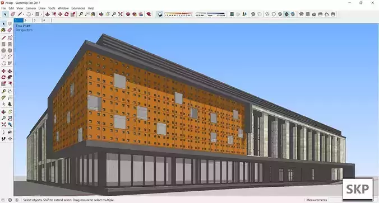Click Zoom Extents in top toolbar
Screen dimensions: 379x203
tap(120, 14)
